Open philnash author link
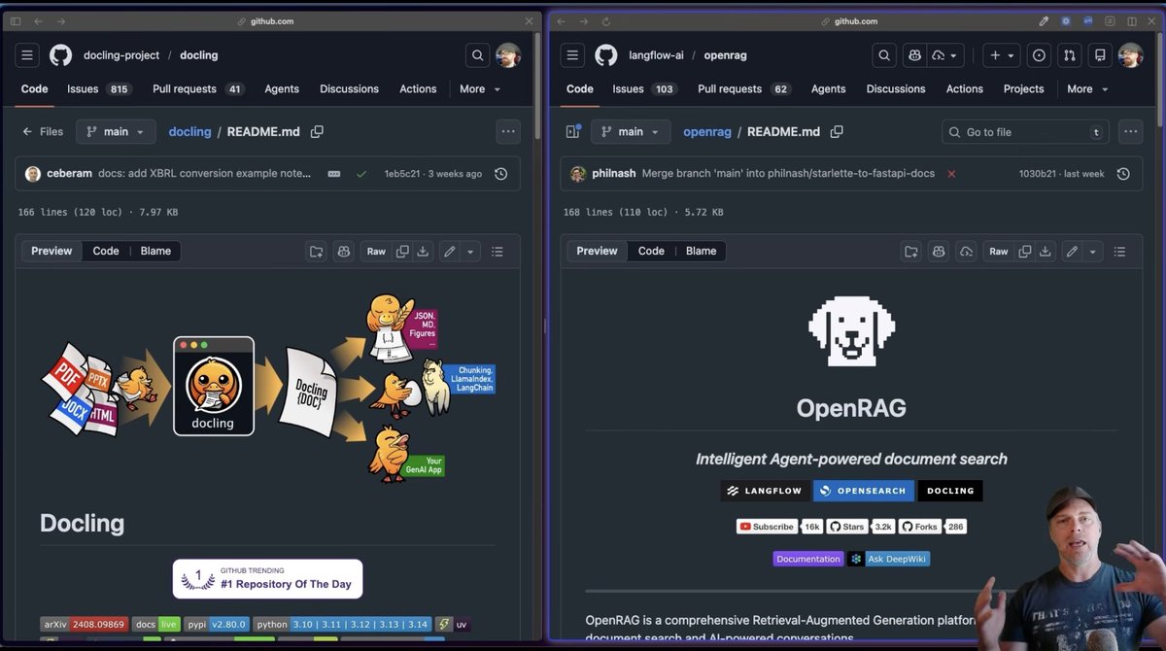 (x=613, y=173)
